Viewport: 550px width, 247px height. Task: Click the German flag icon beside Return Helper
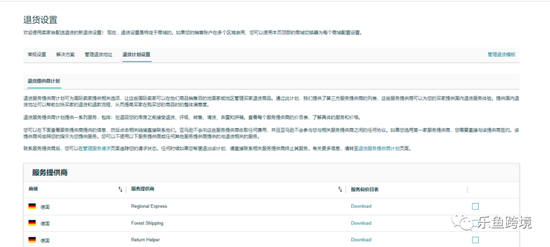click(x=32, y=240)
